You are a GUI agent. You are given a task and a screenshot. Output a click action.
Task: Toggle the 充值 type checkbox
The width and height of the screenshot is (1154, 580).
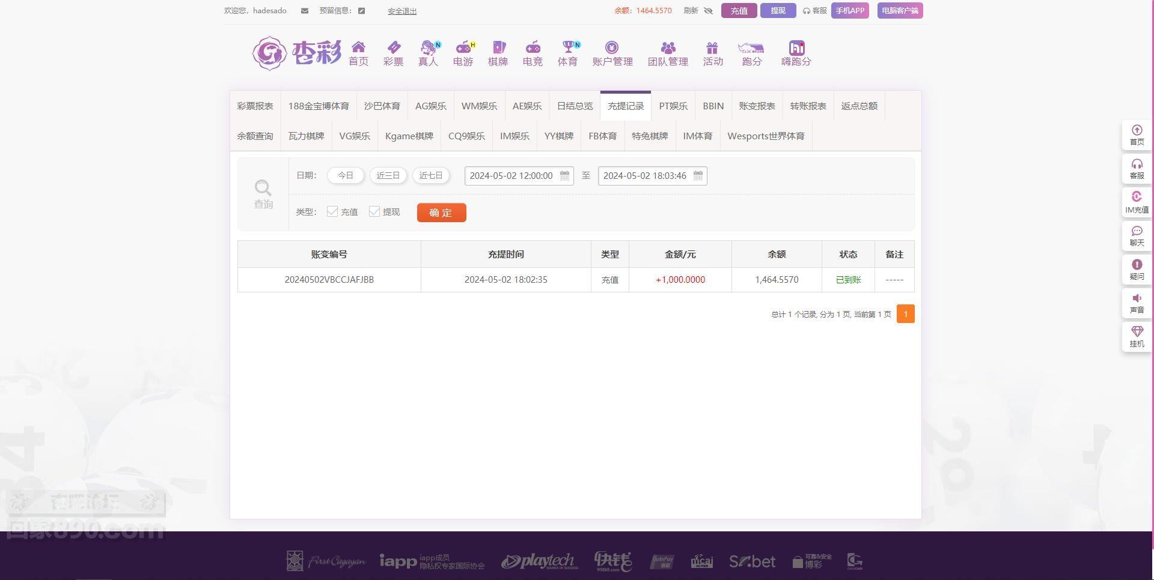click(x=332, y=211)
